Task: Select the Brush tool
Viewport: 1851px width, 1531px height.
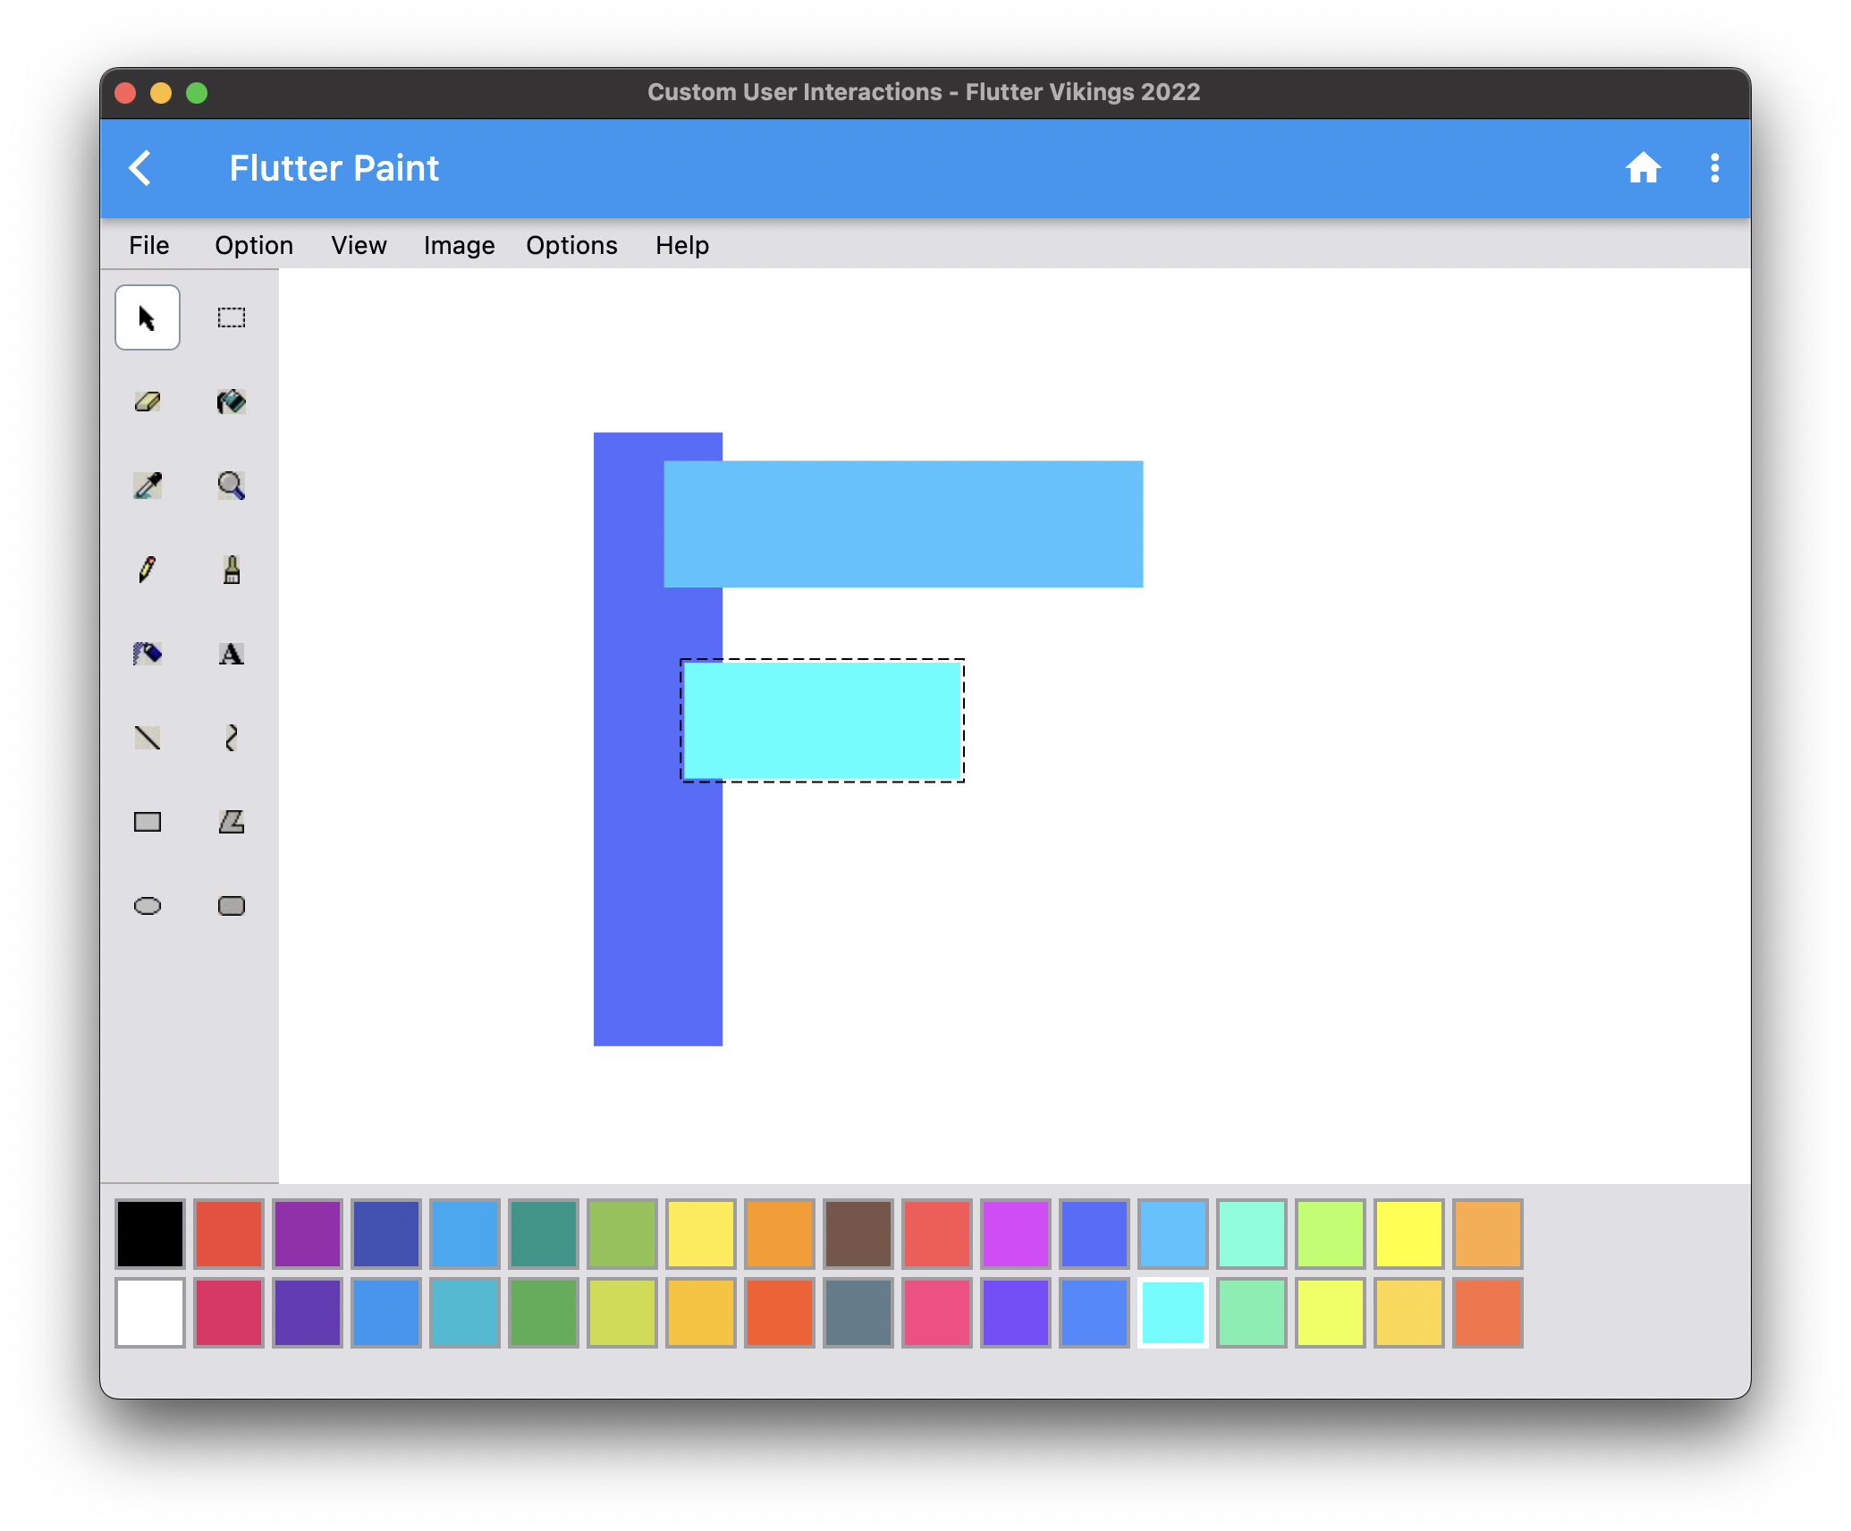Action: click(x=232, y=570)
